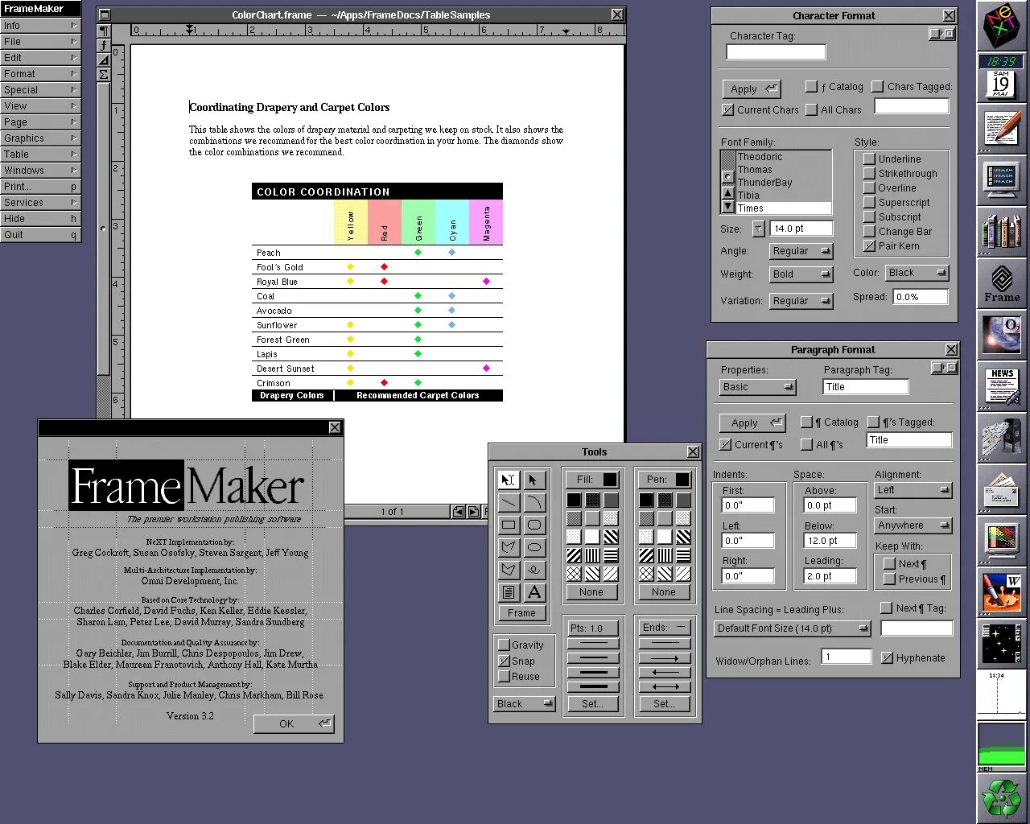Click the Size field showing 14.0 pt
Viewport: 1030px width, 824px height.
pyautogui.click(x=801, y=229)
